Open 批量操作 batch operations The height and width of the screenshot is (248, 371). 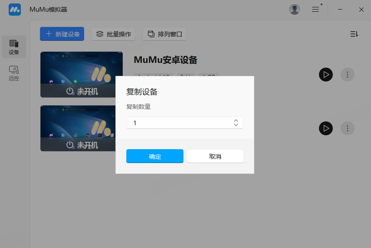(x=114, y=34)
